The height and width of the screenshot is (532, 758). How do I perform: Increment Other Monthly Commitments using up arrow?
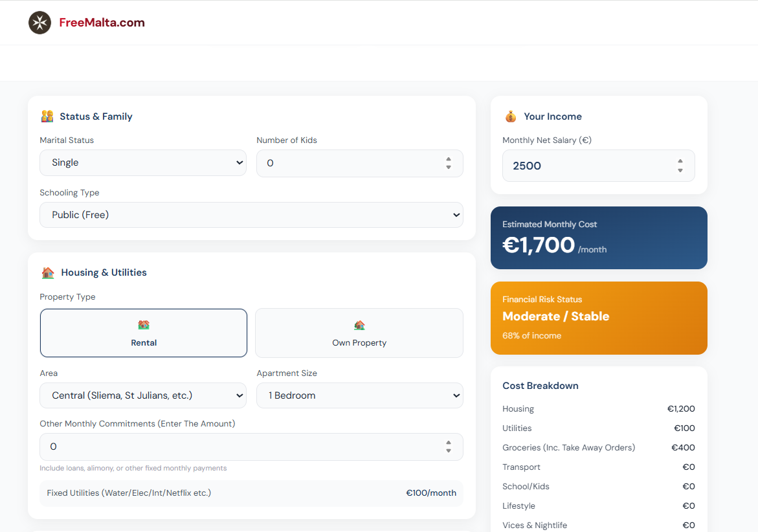pyautogui.click(x=449, y=443)
